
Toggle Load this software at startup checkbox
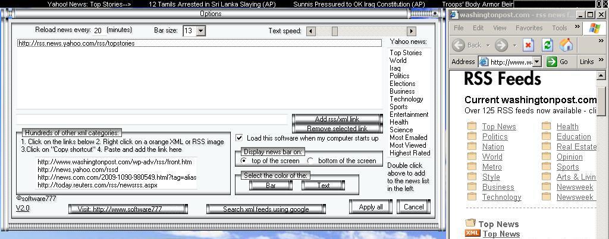pyautogui.click(x=239, y=138)
